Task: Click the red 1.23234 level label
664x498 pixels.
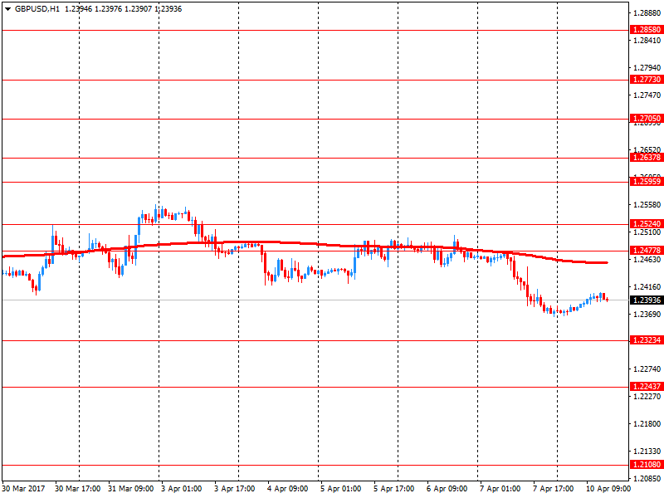Action: coord(647,340)
